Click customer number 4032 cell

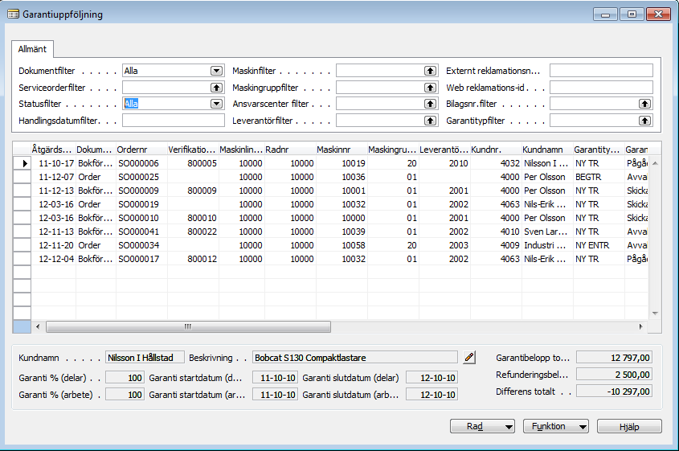tap(497, 163)
